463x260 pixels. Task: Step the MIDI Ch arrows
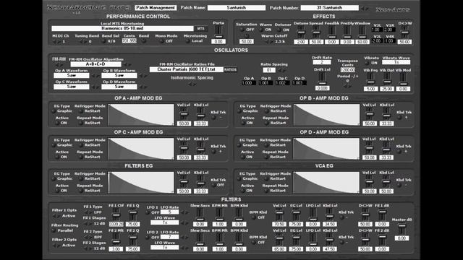[56, 42]
